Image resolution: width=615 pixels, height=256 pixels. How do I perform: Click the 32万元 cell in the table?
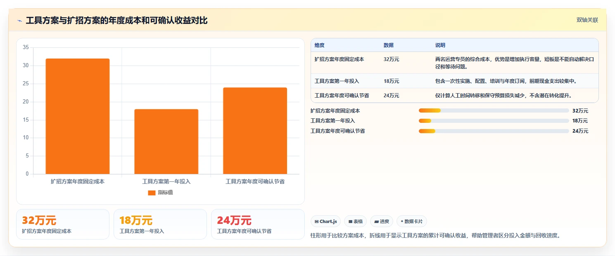(391, 59)
